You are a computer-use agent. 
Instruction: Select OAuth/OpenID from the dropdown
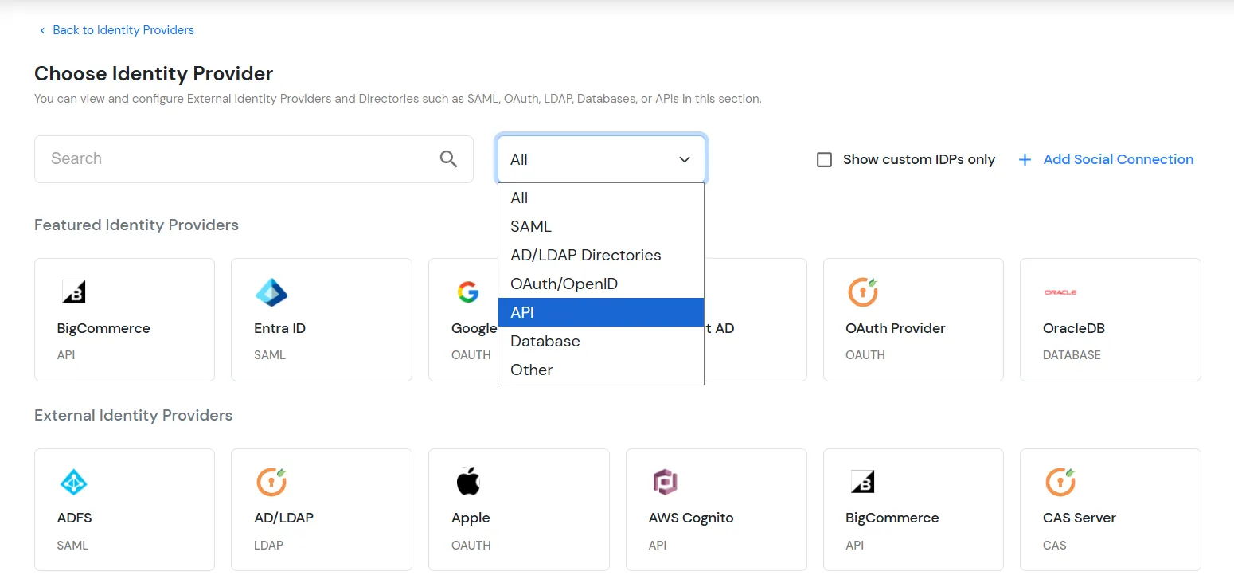[x=601, y=284]
